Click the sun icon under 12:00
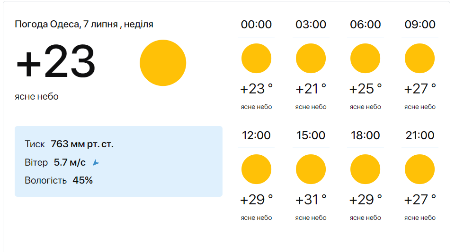 click(256, 169)
